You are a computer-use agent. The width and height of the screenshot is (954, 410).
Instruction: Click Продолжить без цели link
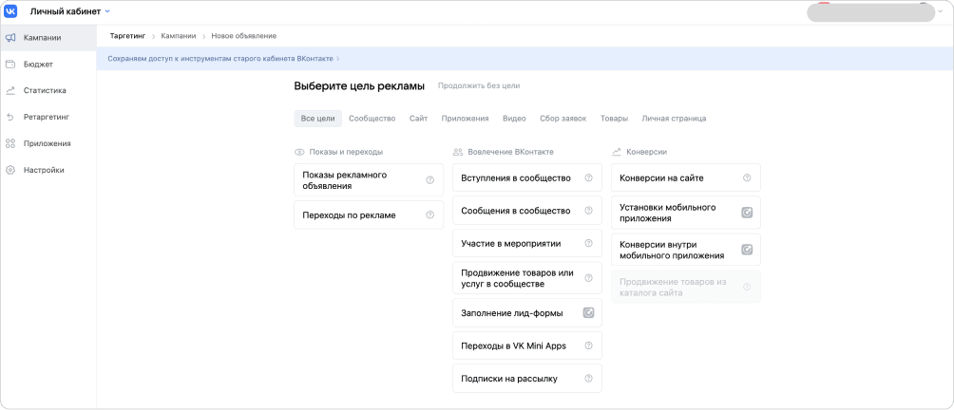(479, 86)
